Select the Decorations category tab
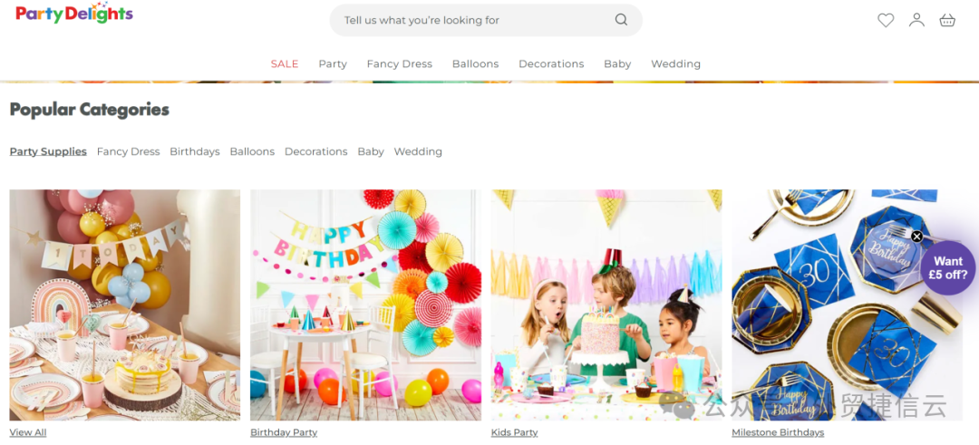Screen dimensions: 979x445 (x=316, y=151)
